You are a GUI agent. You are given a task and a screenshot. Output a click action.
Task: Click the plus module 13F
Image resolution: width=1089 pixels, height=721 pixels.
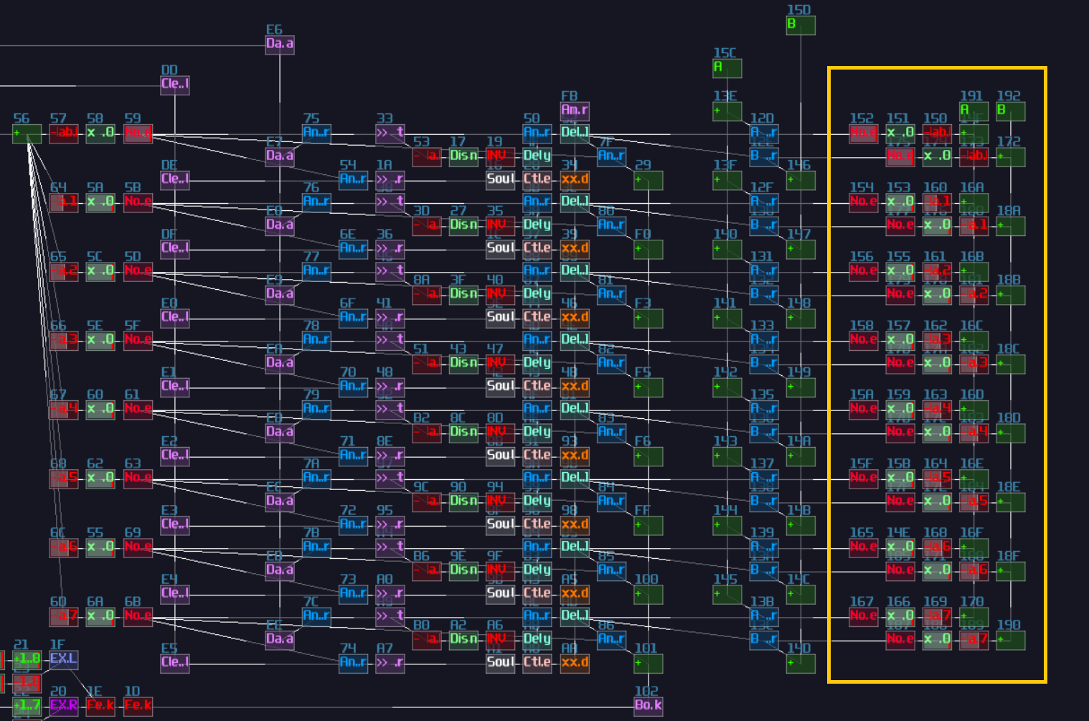click(727, 180)
